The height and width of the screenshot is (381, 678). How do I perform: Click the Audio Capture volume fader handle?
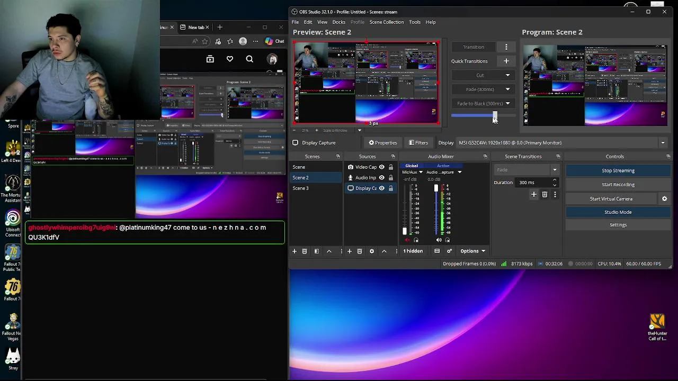(x=436, y=188)
